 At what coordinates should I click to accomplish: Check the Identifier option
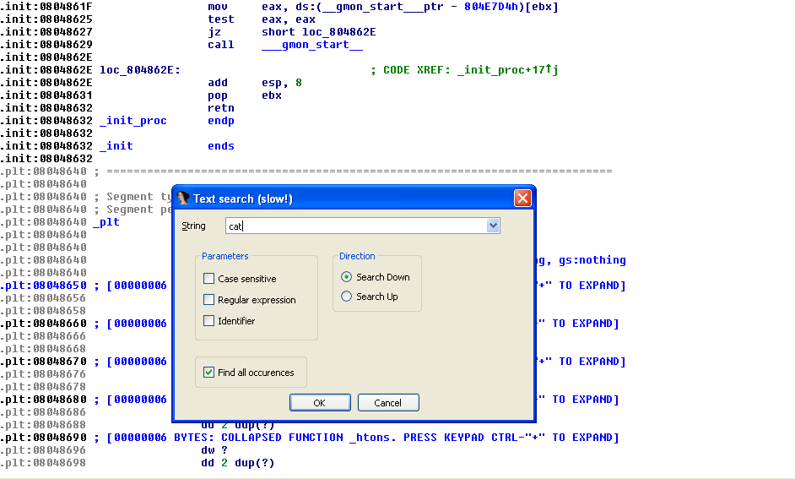(x=209, y=321)
